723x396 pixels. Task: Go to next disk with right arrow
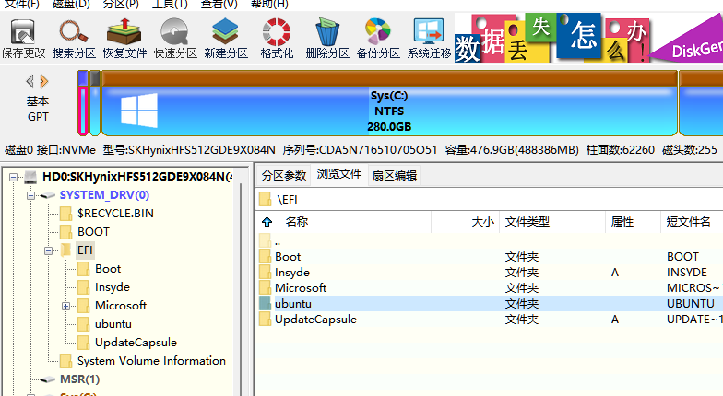point(44,81)
